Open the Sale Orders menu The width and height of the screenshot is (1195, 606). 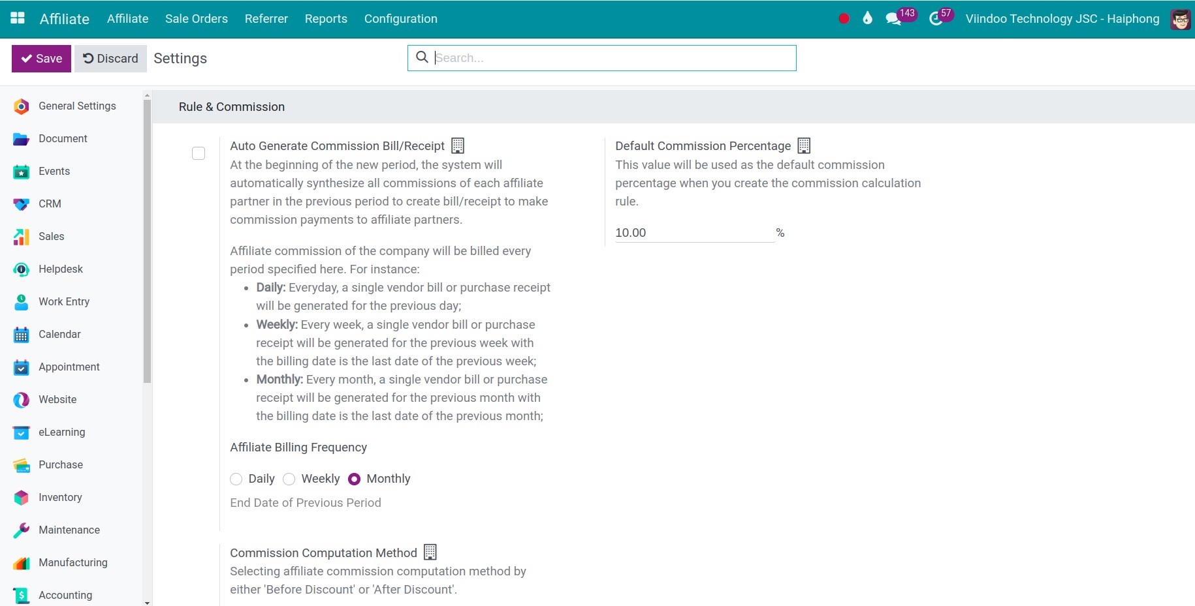pyautogui.click(x=197, y=19)
